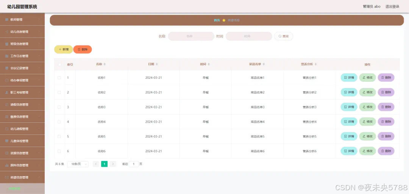The width and height of the screenshot is (409, 194).
Task: Open the 10条/页 page size dropdown
Action: click(78, 164)
